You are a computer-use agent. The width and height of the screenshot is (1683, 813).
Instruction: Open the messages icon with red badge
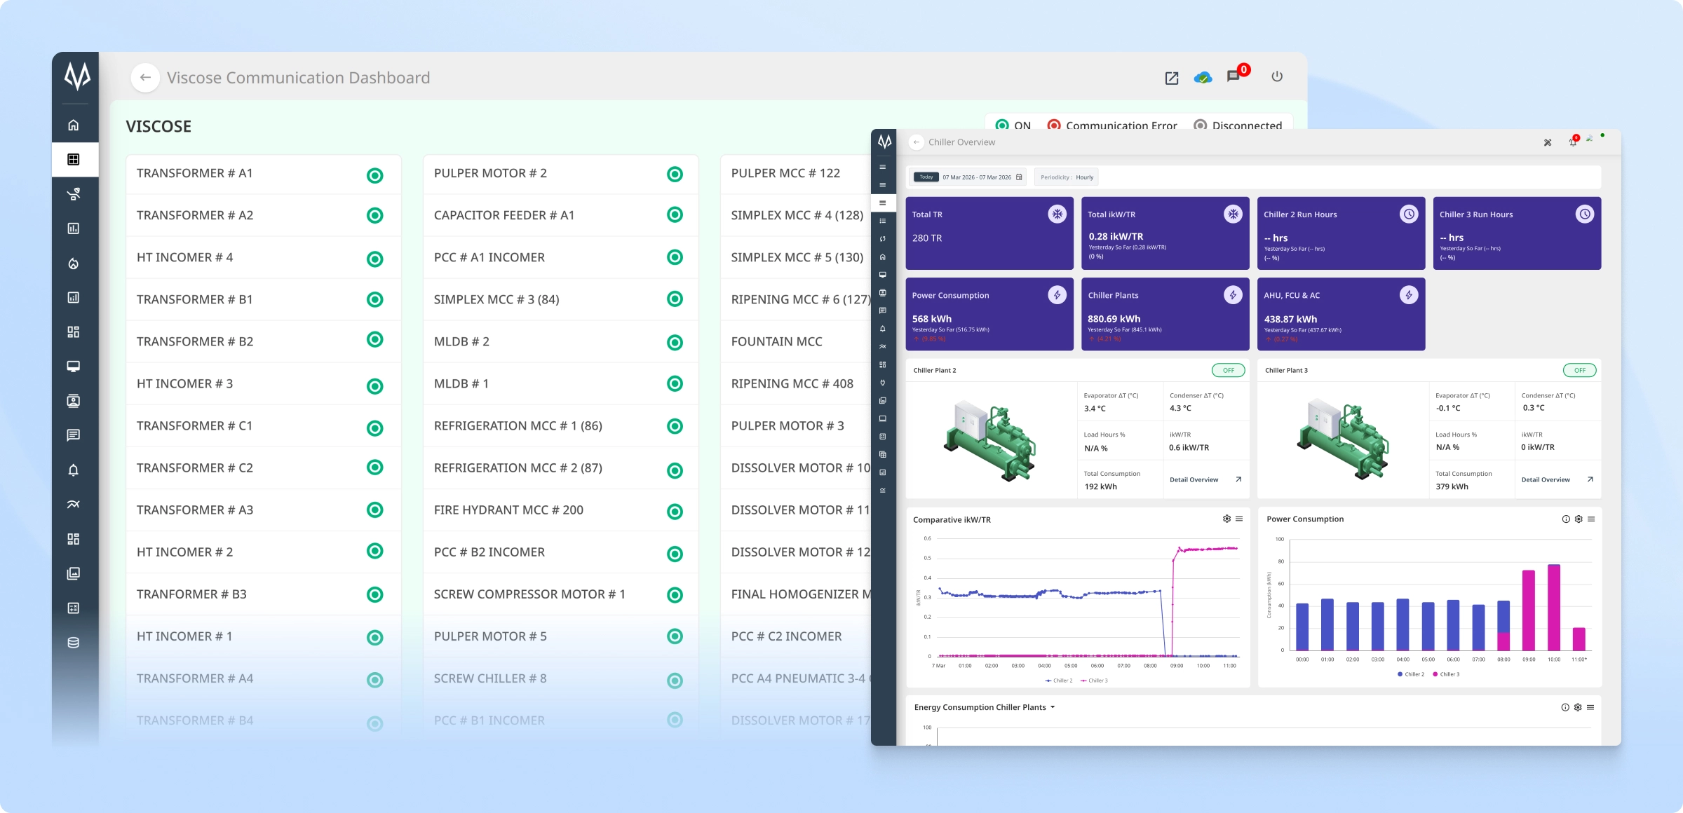point(1233,76)
